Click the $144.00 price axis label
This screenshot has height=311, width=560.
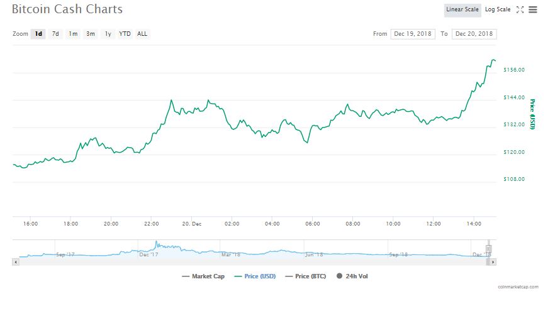[514, 97]
